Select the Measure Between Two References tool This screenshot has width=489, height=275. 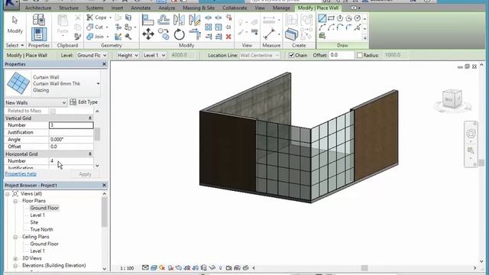(269, 34)
